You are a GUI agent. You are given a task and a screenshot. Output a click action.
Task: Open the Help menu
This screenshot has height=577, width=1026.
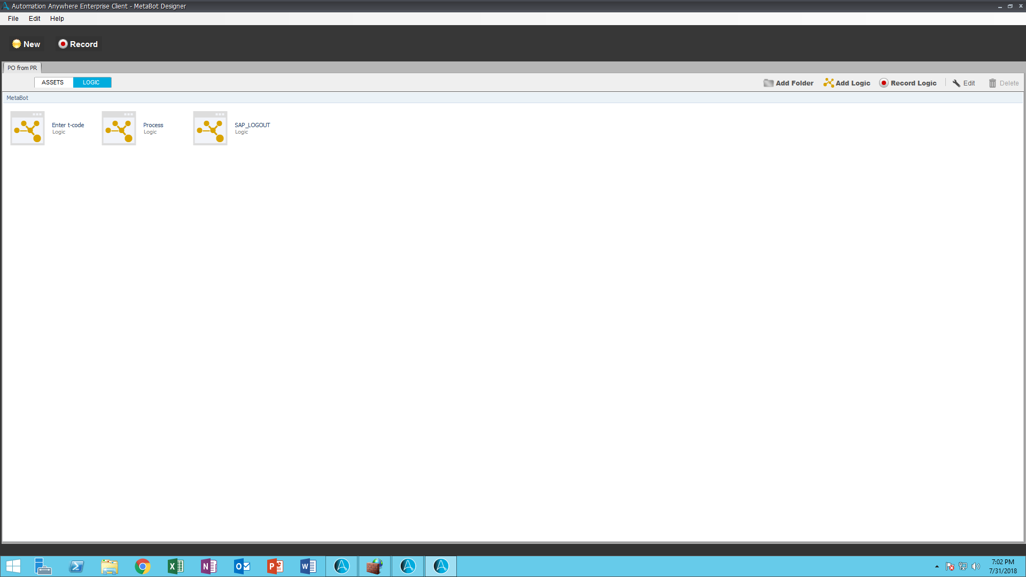coord(57,19)
